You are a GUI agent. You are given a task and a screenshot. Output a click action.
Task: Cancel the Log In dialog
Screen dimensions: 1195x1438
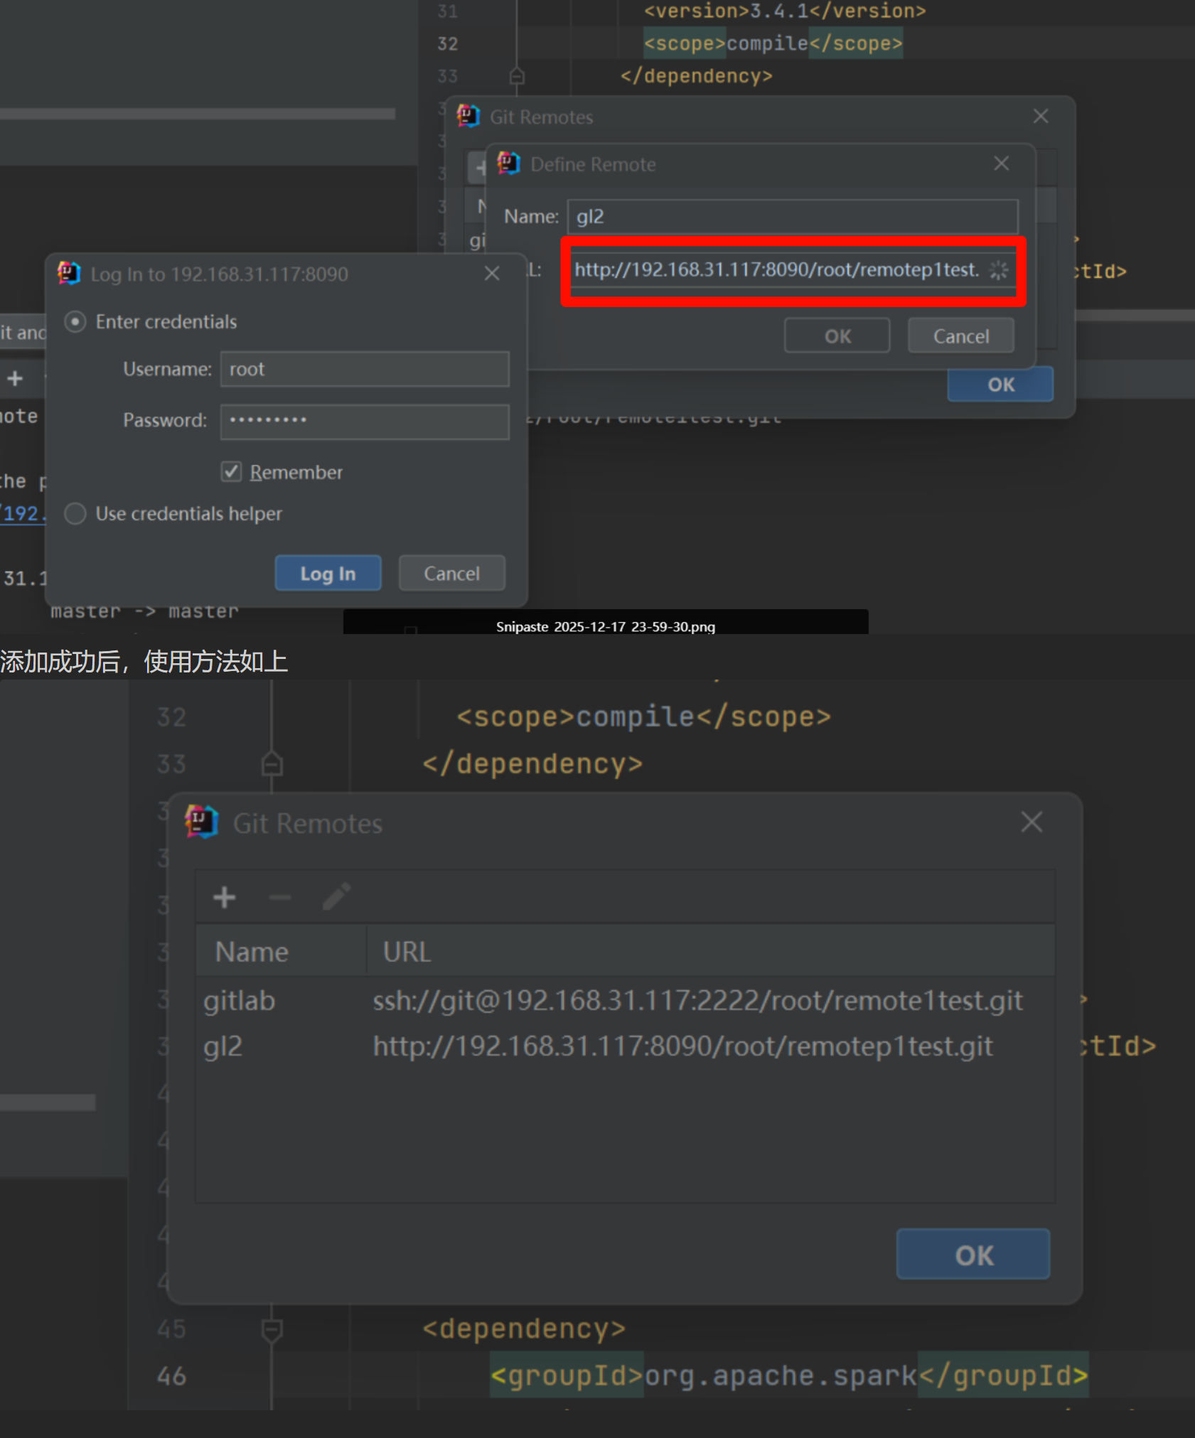click(452, 573)
